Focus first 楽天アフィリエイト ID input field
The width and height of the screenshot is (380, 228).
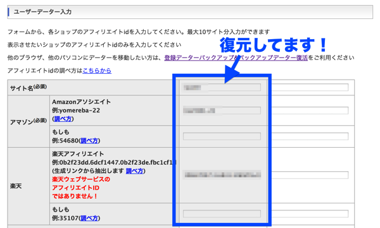[x=222, y=175]
